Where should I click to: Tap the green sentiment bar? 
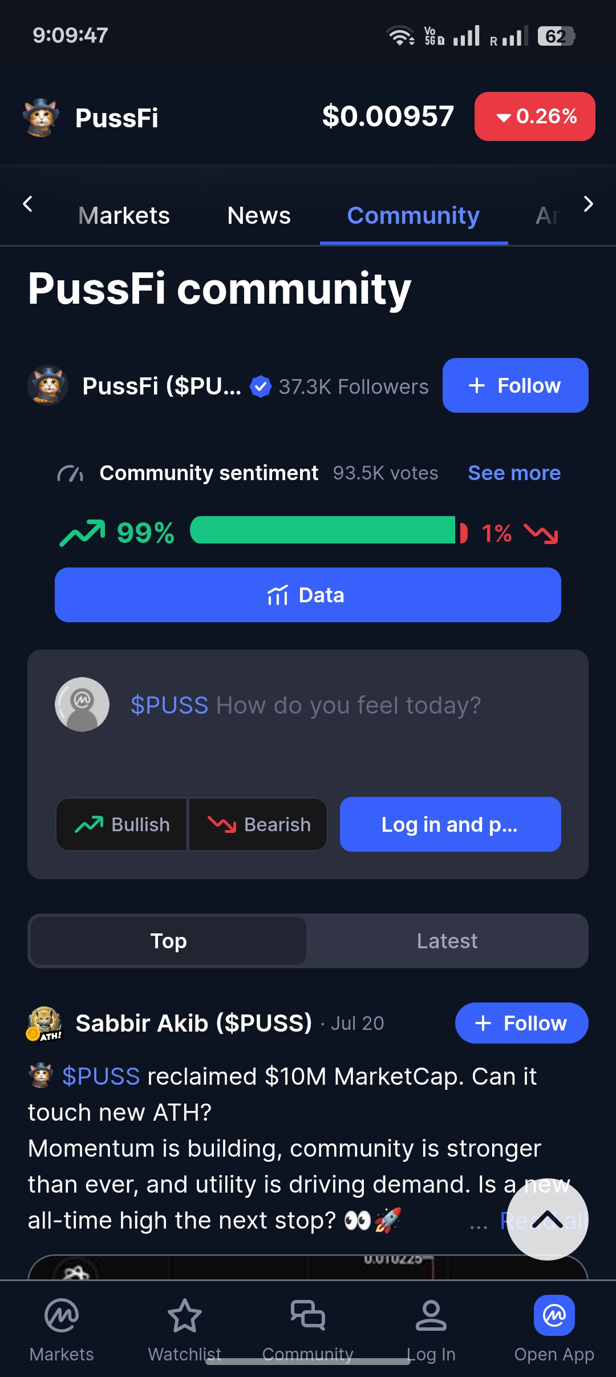click(x=323, y=530)
